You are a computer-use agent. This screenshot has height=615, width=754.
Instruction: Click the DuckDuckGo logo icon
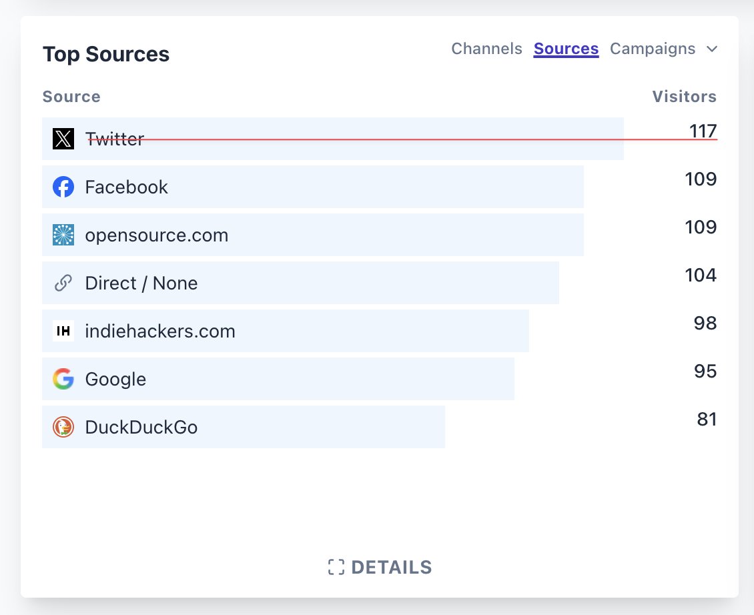click(63, 427)
